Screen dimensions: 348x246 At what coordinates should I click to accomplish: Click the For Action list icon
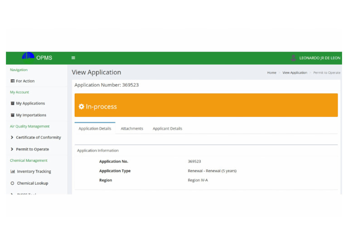coord(13,81)
